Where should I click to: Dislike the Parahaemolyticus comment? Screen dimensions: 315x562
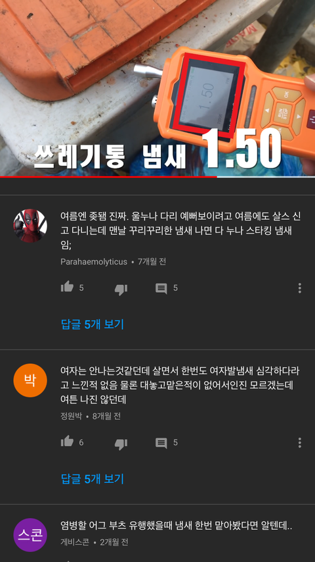(121, 290)
